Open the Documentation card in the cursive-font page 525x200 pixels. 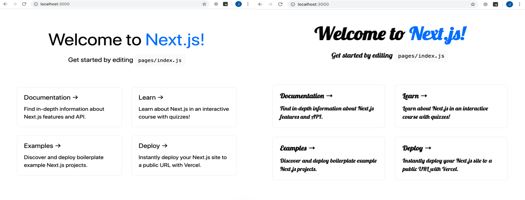pos(329,106)
